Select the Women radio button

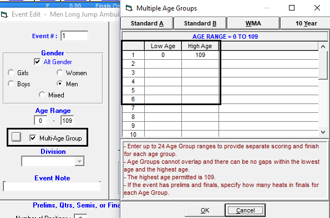(x=60, y=72)
